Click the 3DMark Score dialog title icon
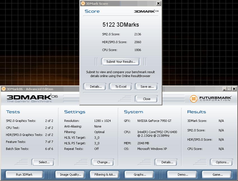Viewport: 238px width, 181px height. click(x=83, y=3)
